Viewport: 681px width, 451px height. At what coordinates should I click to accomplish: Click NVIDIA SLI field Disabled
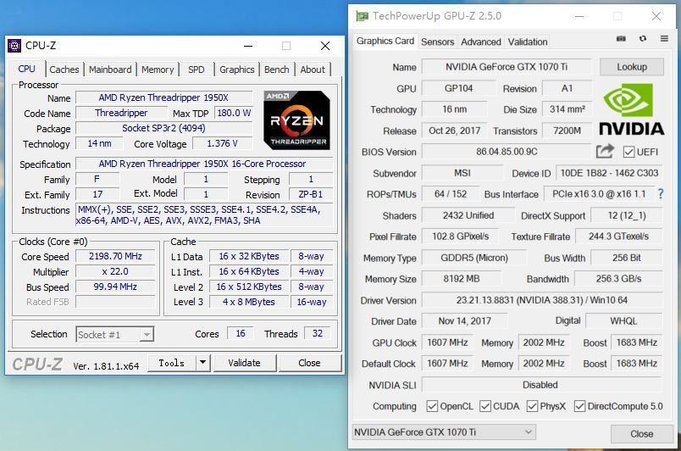[x=542, y=385]
